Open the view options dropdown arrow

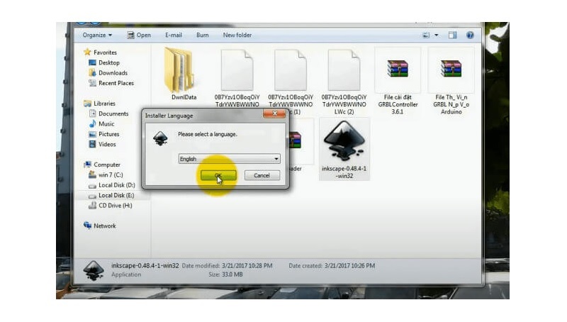[x=437, y=35]
